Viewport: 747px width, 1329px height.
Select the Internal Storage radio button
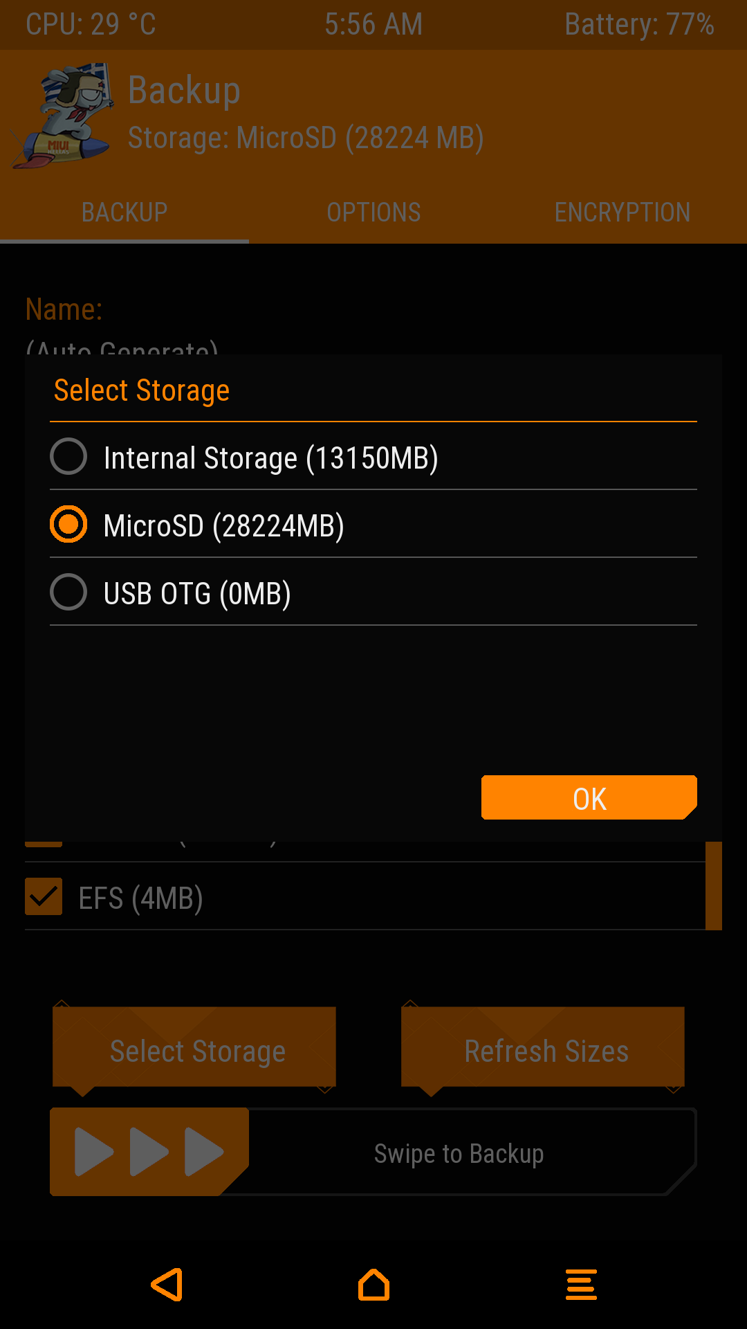pyautogui.click(x=68, y=457)
